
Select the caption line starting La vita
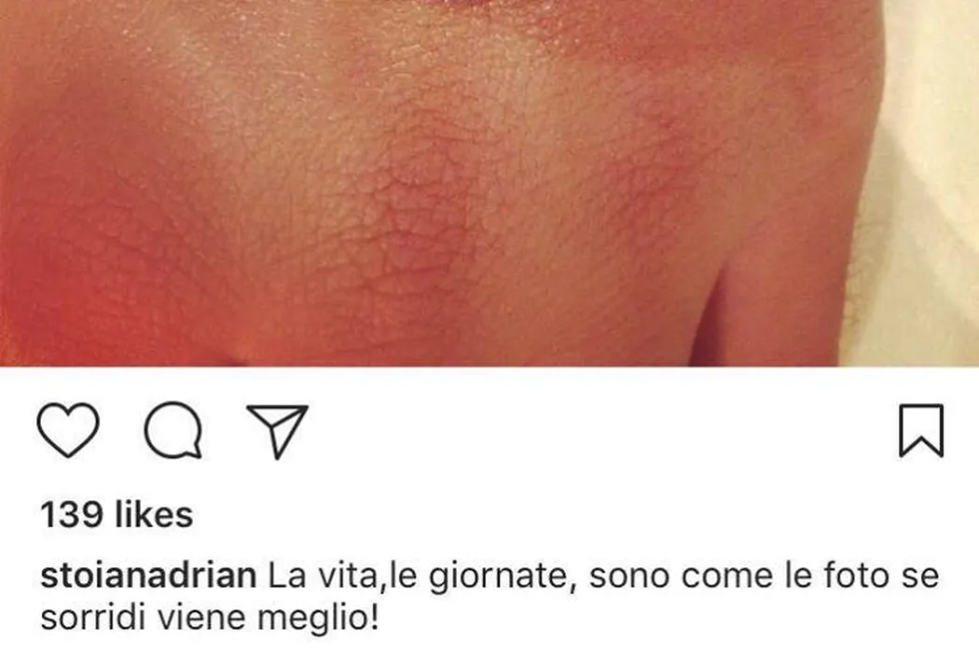(x=604, y=577)
